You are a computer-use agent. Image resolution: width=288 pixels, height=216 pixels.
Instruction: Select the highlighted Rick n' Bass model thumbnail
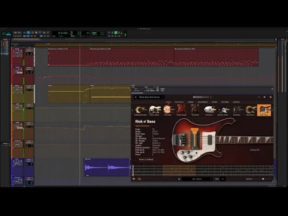point(264,110)
